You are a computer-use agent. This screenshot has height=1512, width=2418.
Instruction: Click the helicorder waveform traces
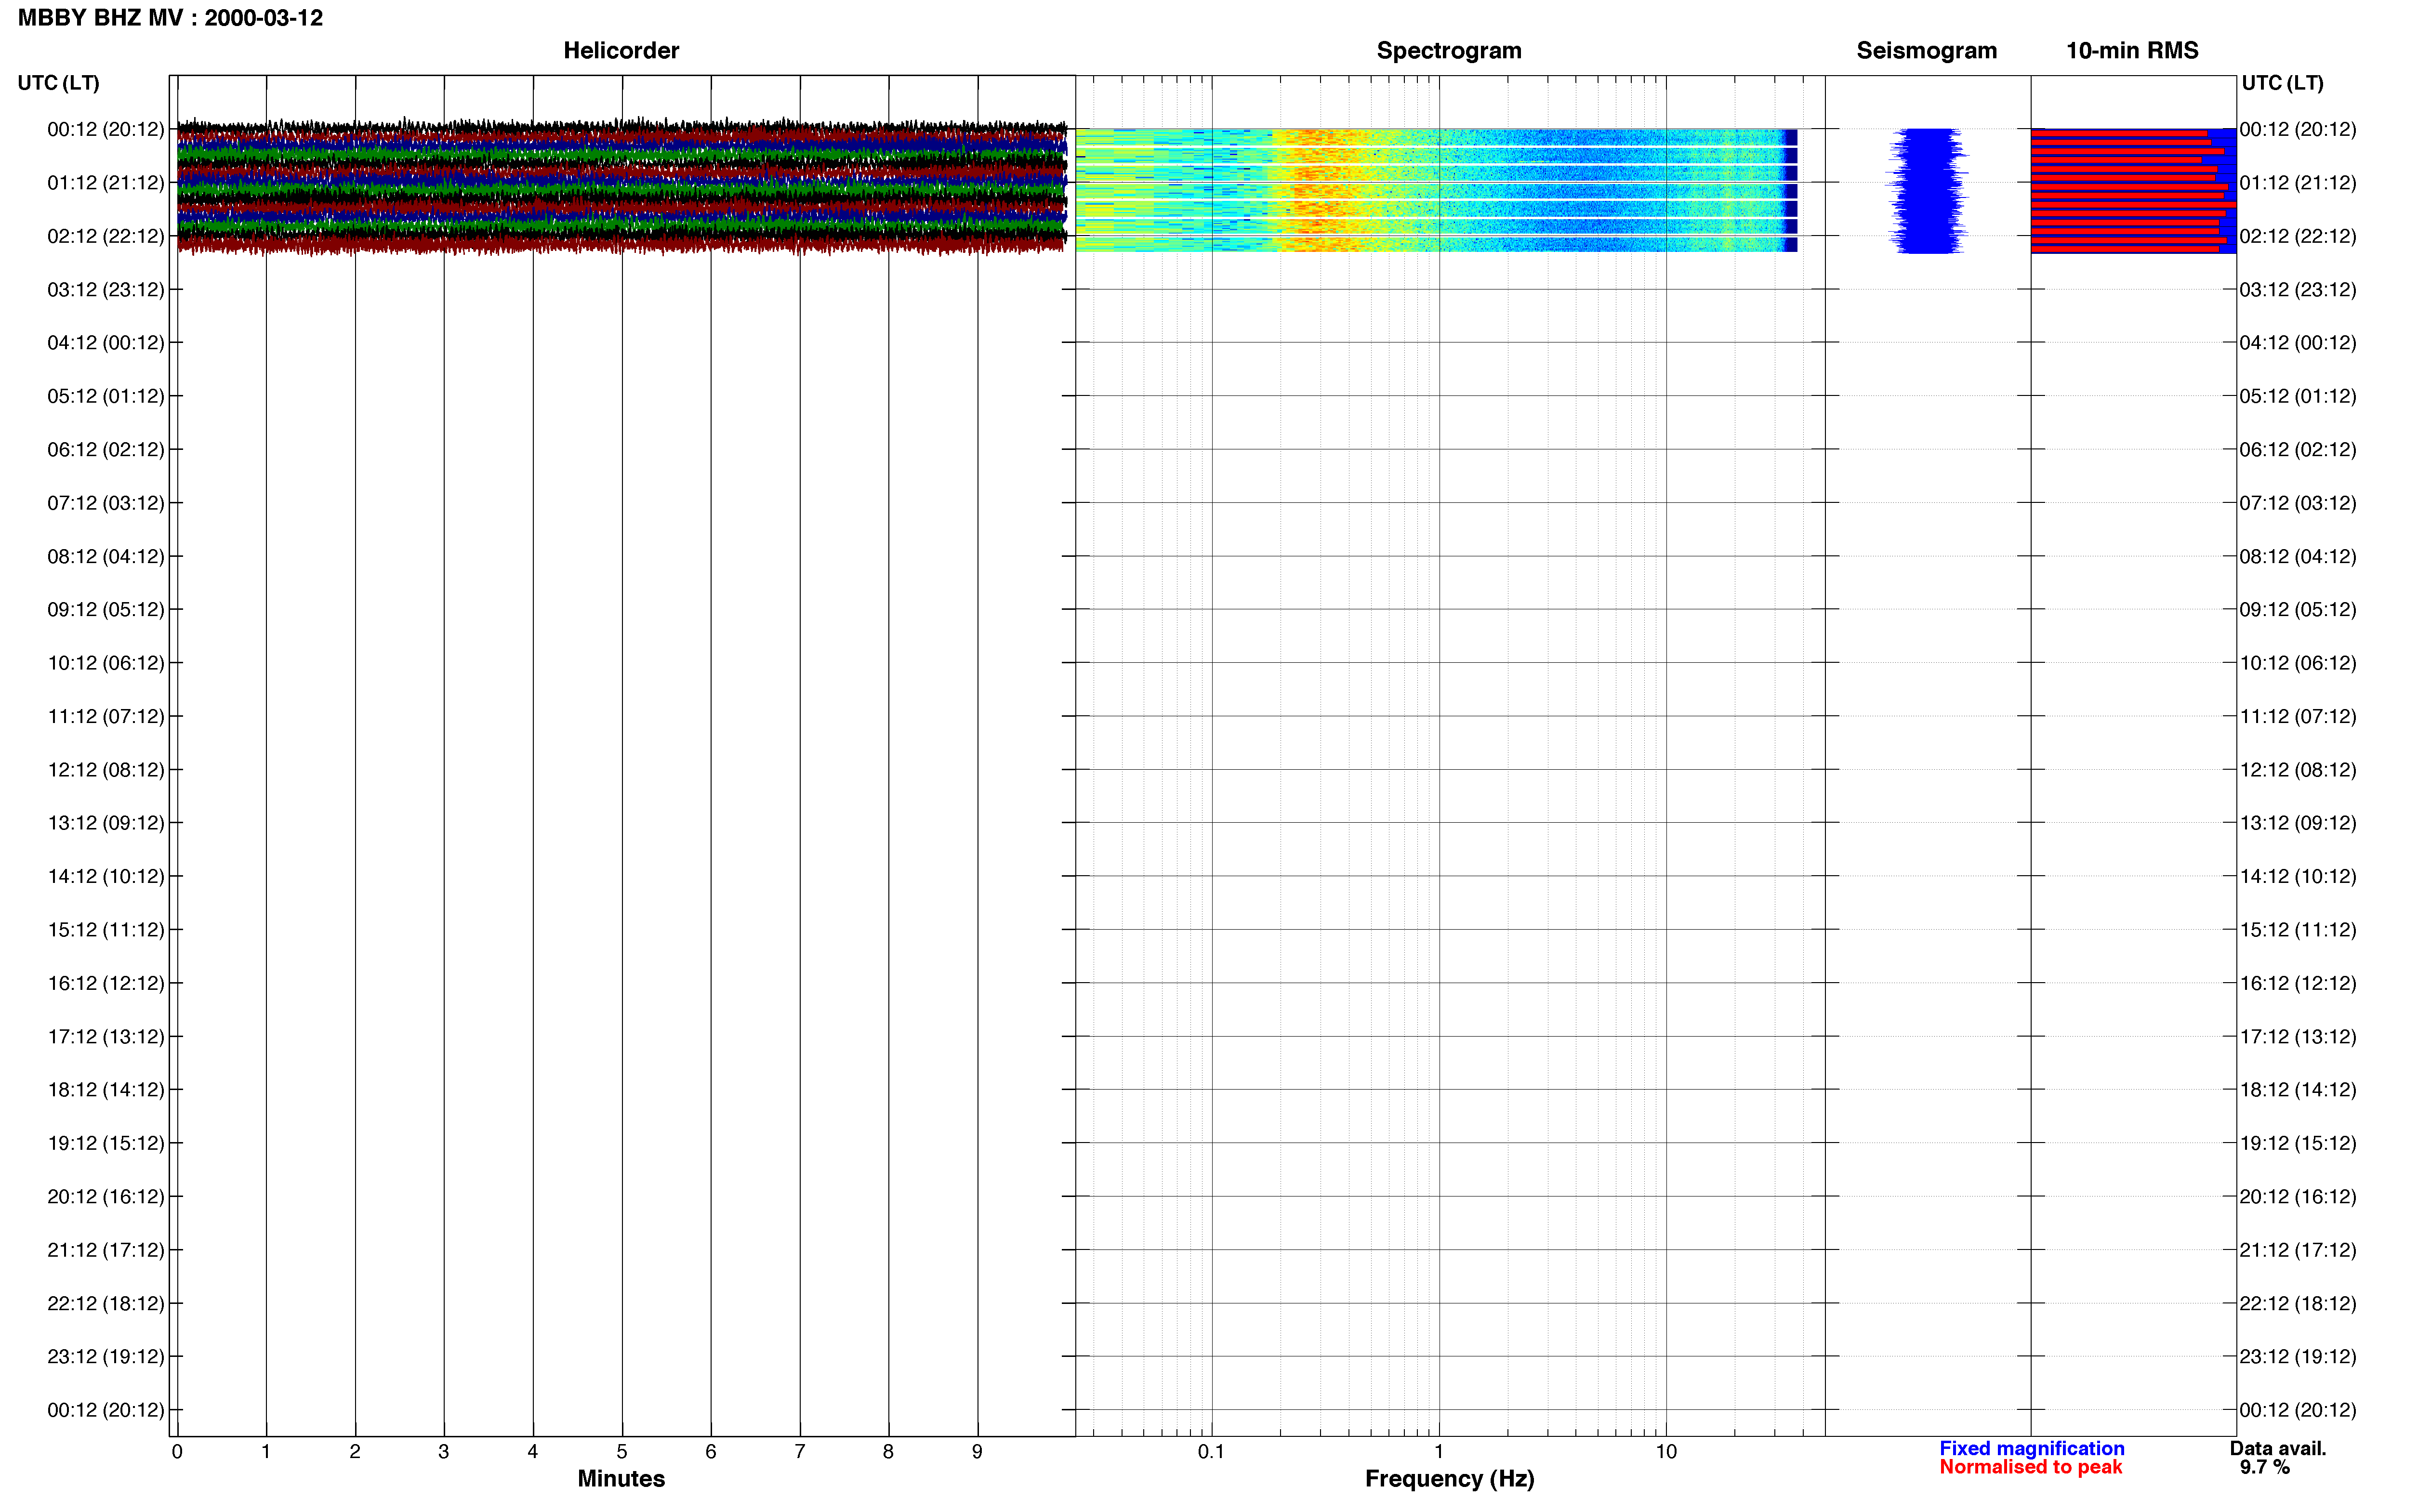(621, 187)
